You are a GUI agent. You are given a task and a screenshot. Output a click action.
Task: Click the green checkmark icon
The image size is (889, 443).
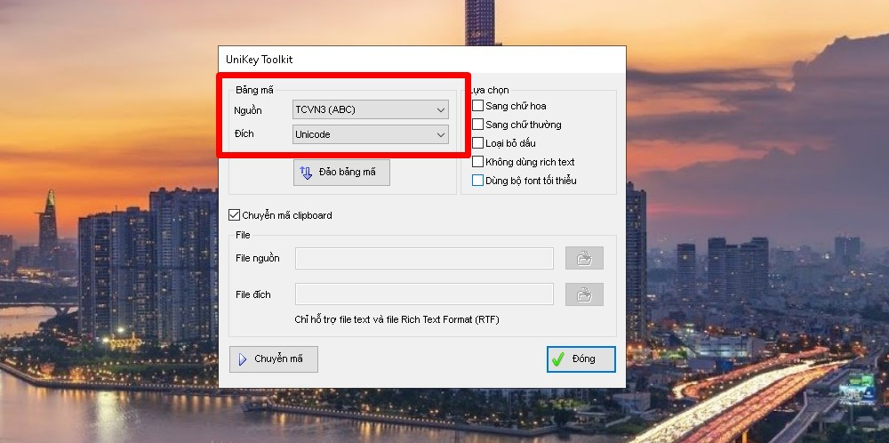tap(558, 359)
